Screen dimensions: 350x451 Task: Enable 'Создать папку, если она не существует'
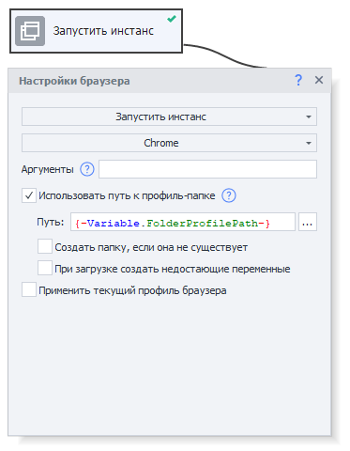45,246
